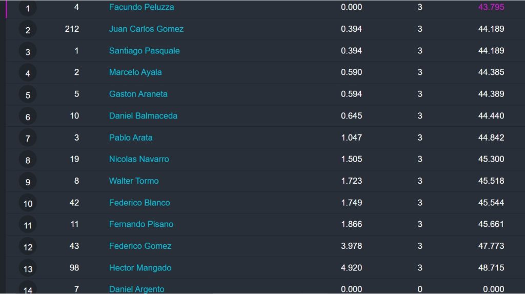Viewport: 525px width, 294px height.
Task: Open Fernando Pisano driver link
Action: (x=142, y=224)
